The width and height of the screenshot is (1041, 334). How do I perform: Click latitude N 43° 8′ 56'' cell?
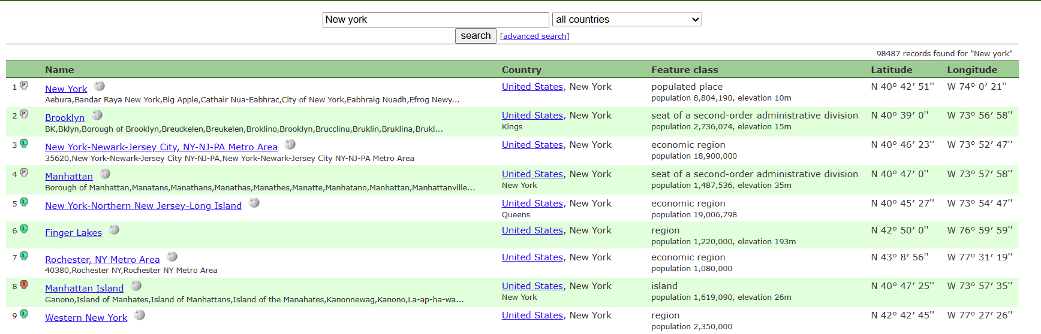[899, 257]
